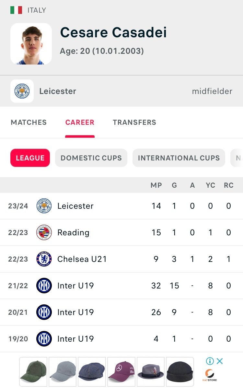
Task: Close the hat store advertisement
Action: pos(220,361)
